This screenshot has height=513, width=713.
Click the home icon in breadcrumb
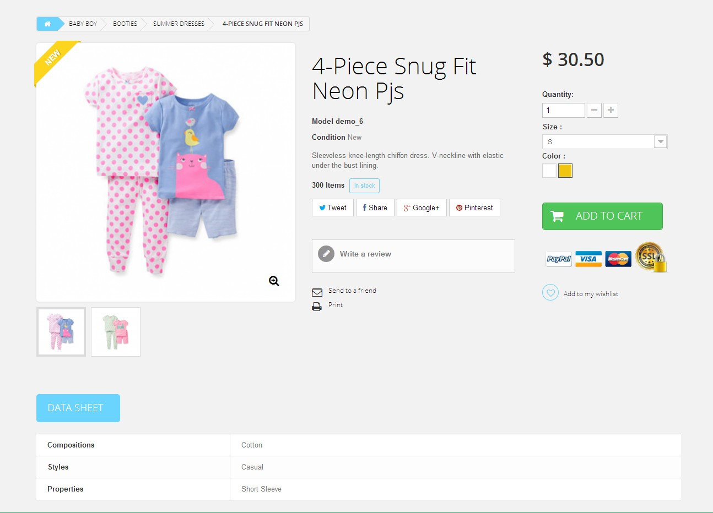[48, 24]
